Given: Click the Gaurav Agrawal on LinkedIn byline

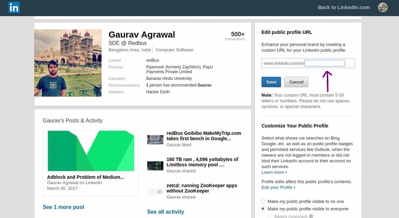Looking at the screenshot, I should click(75, 183).
